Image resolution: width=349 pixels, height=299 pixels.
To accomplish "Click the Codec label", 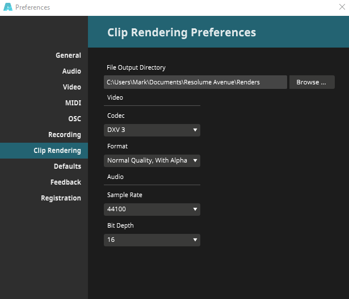I will coord(116,116).
